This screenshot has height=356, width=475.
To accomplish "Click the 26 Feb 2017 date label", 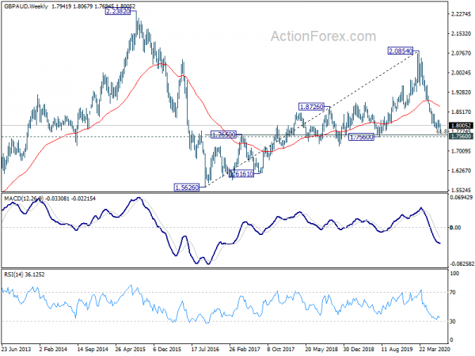I will coord(245,349).
